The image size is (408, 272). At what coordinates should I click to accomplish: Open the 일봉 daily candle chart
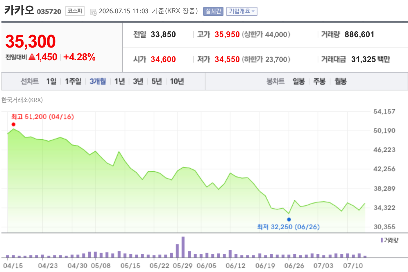[x=299, y=81]
